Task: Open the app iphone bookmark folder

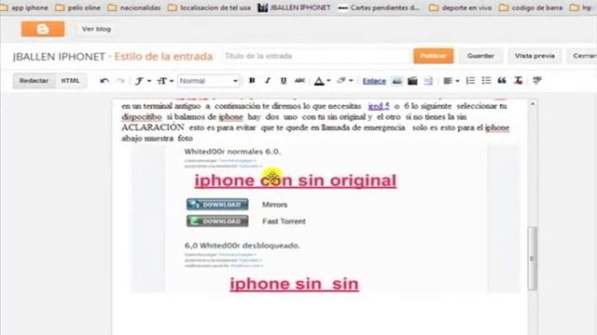Action: click(25, 7)
